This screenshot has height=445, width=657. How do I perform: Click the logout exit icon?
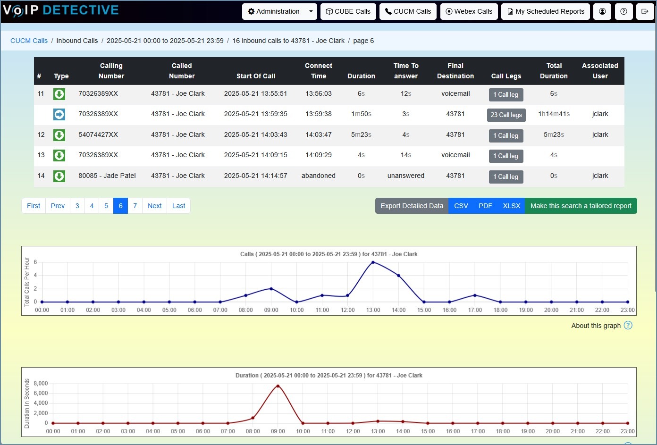(645, 11)
